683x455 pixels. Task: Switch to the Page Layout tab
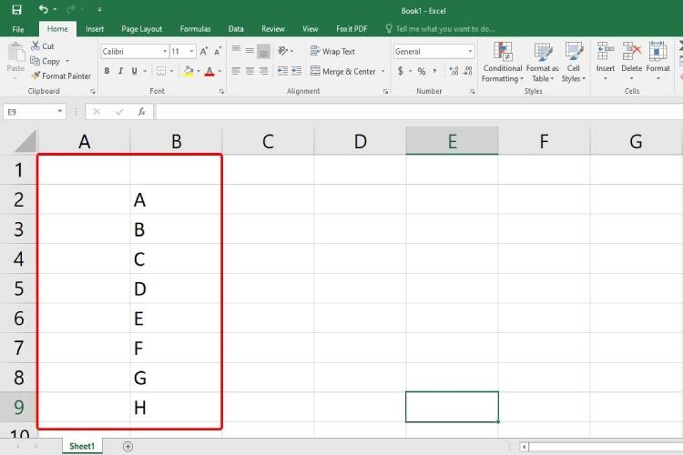pos(141,29)
